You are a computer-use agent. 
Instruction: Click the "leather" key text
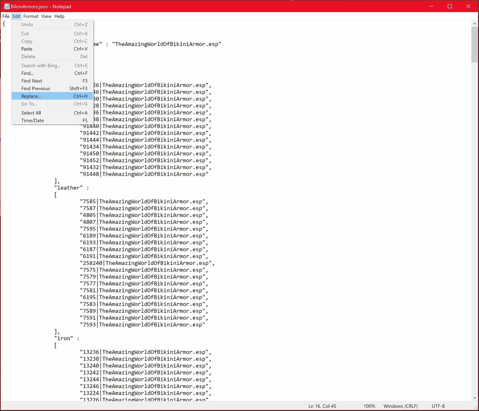[68, 188]
